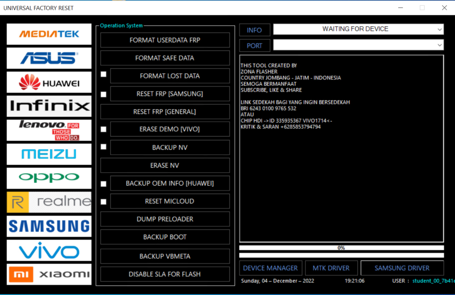Image resolution: width=455 pixels, height=295 pixels.
Task: Click the BRI 6243 0100 9765 532 line
Action: click(x=268, y=108)
